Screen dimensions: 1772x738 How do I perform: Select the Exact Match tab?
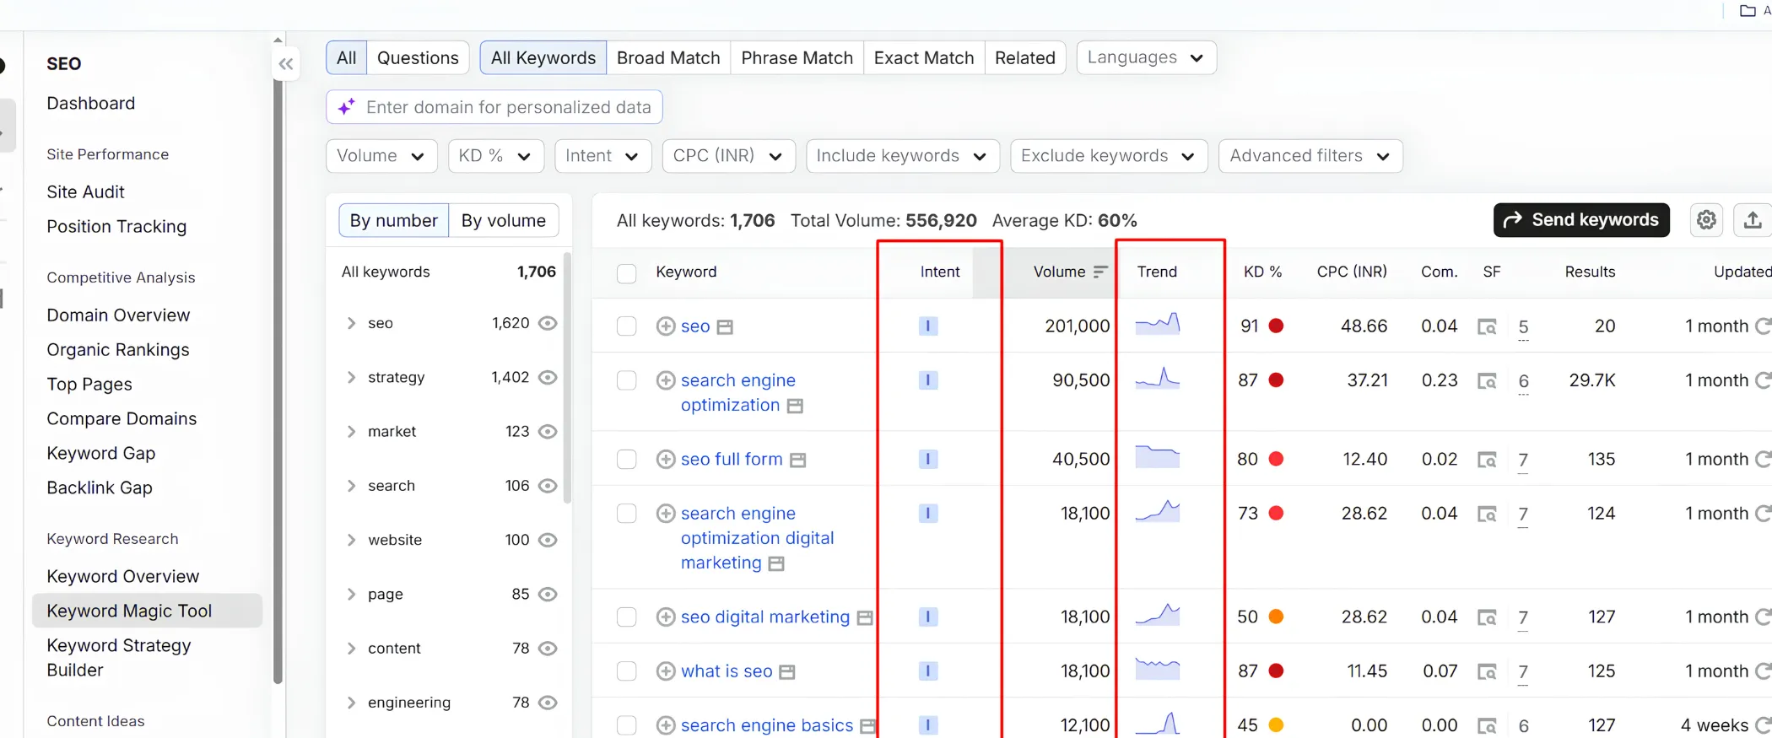(x=924, y=57)
